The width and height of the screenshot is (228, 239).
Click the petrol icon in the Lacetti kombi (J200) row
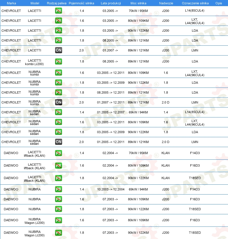coord(59,61)
